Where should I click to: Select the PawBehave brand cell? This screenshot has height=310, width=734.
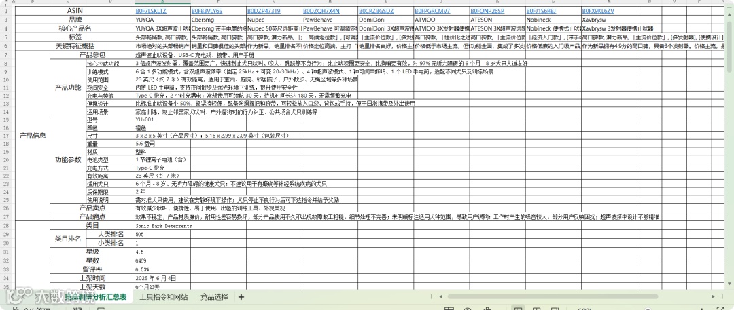(330, 20)
